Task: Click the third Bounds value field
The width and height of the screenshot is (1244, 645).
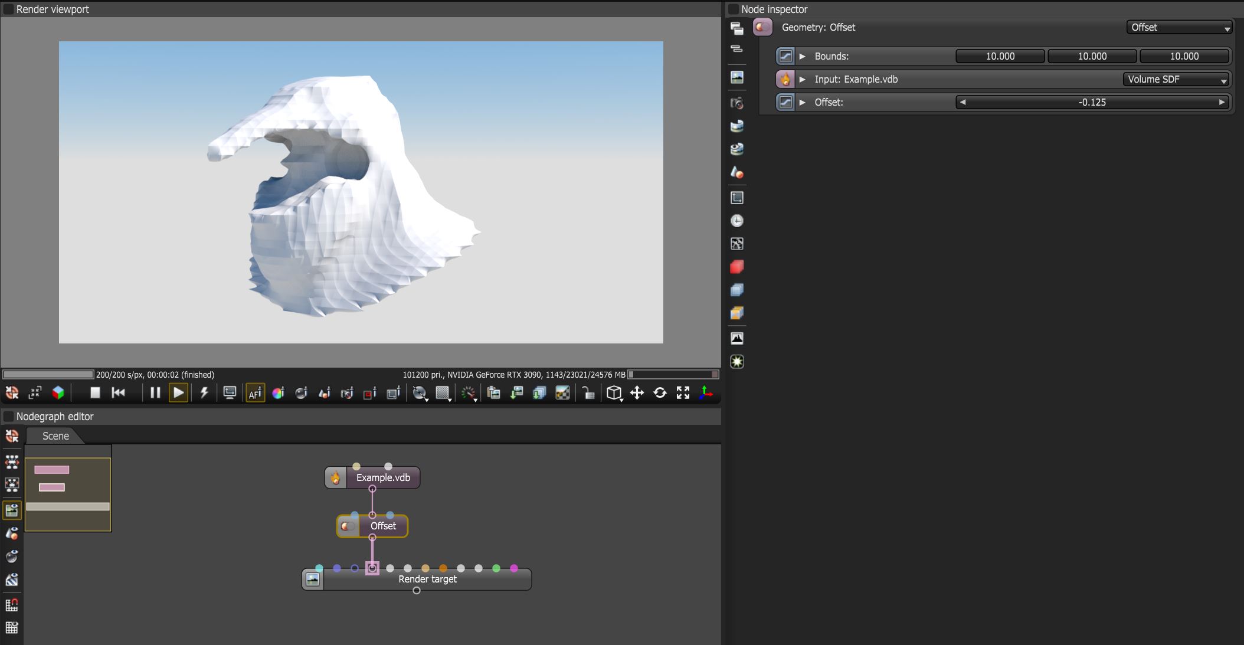Action: point(1184,56)
